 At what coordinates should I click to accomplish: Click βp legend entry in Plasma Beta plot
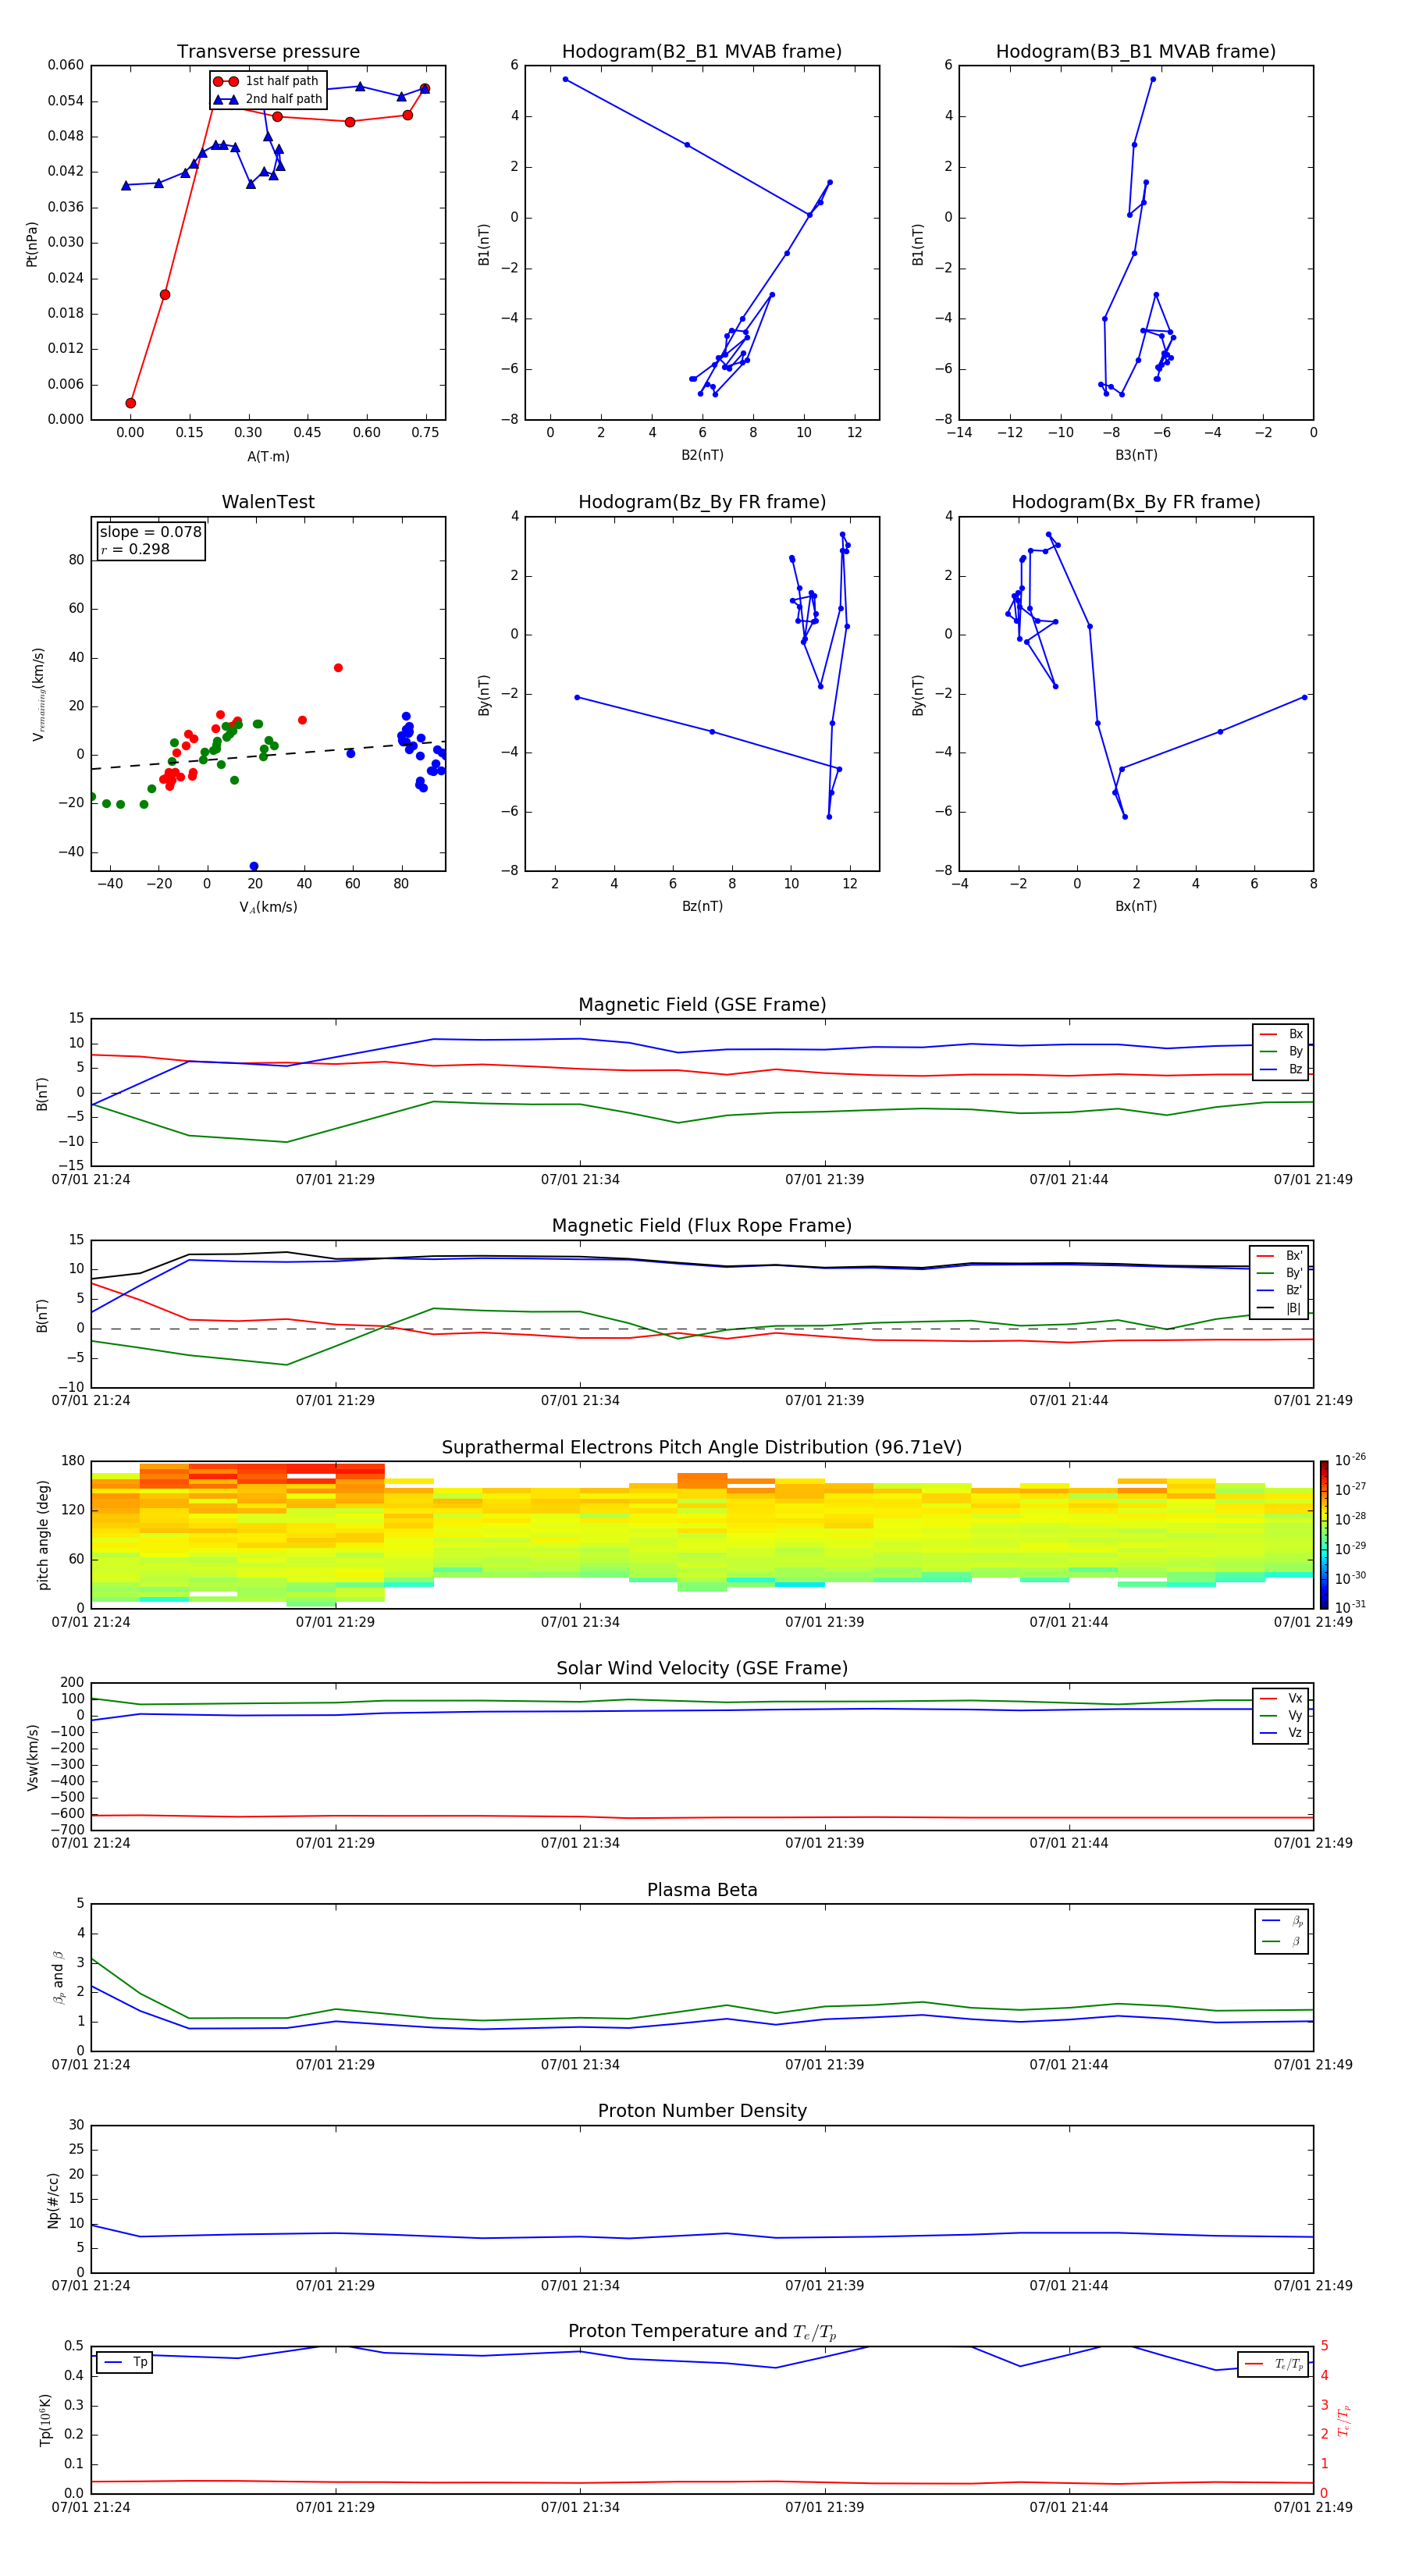point(1281,1921)
